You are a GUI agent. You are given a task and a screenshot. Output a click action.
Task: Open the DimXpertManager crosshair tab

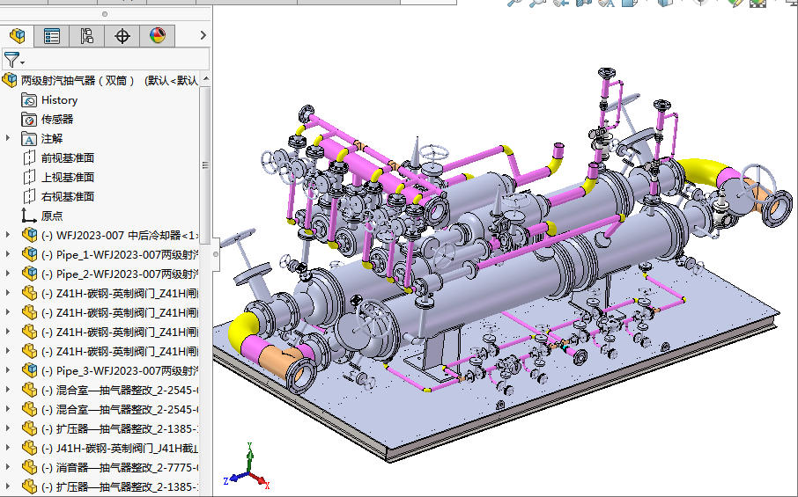(122, 36)
